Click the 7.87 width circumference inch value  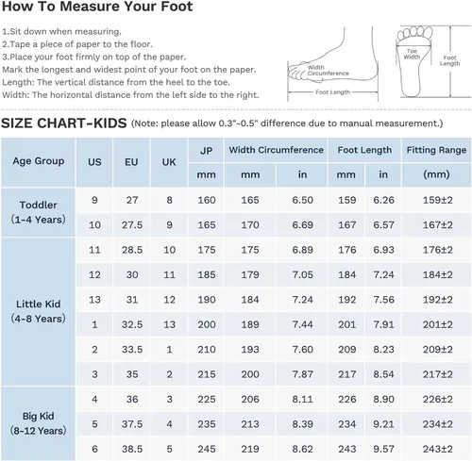click(x=302, y=374)
